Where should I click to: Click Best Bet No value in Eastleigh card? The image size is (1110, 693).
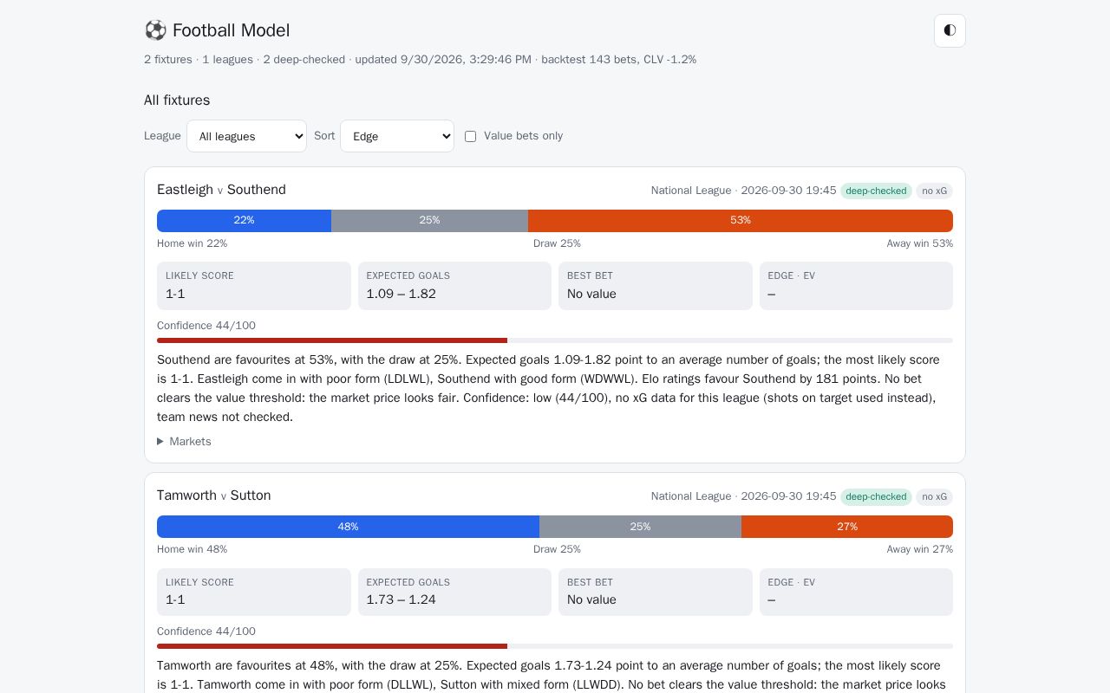click(656, 286)
